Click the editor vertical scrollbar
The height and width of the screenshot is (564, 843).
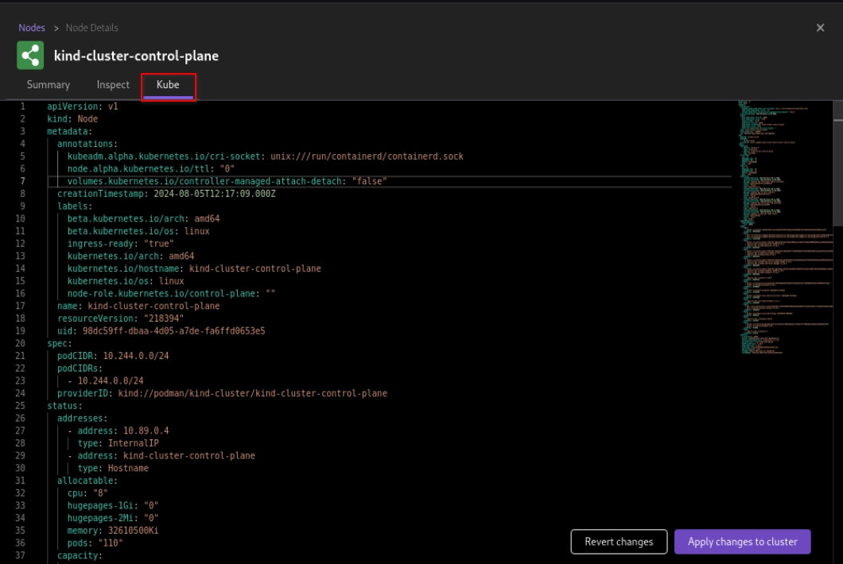point(837,159)
